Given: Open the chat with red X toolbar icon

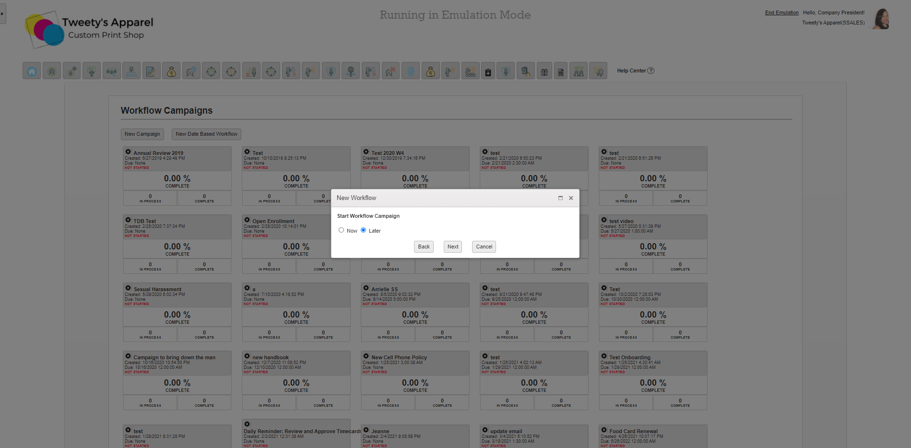Looking at the screenshot, I should [x=390, y=71].
